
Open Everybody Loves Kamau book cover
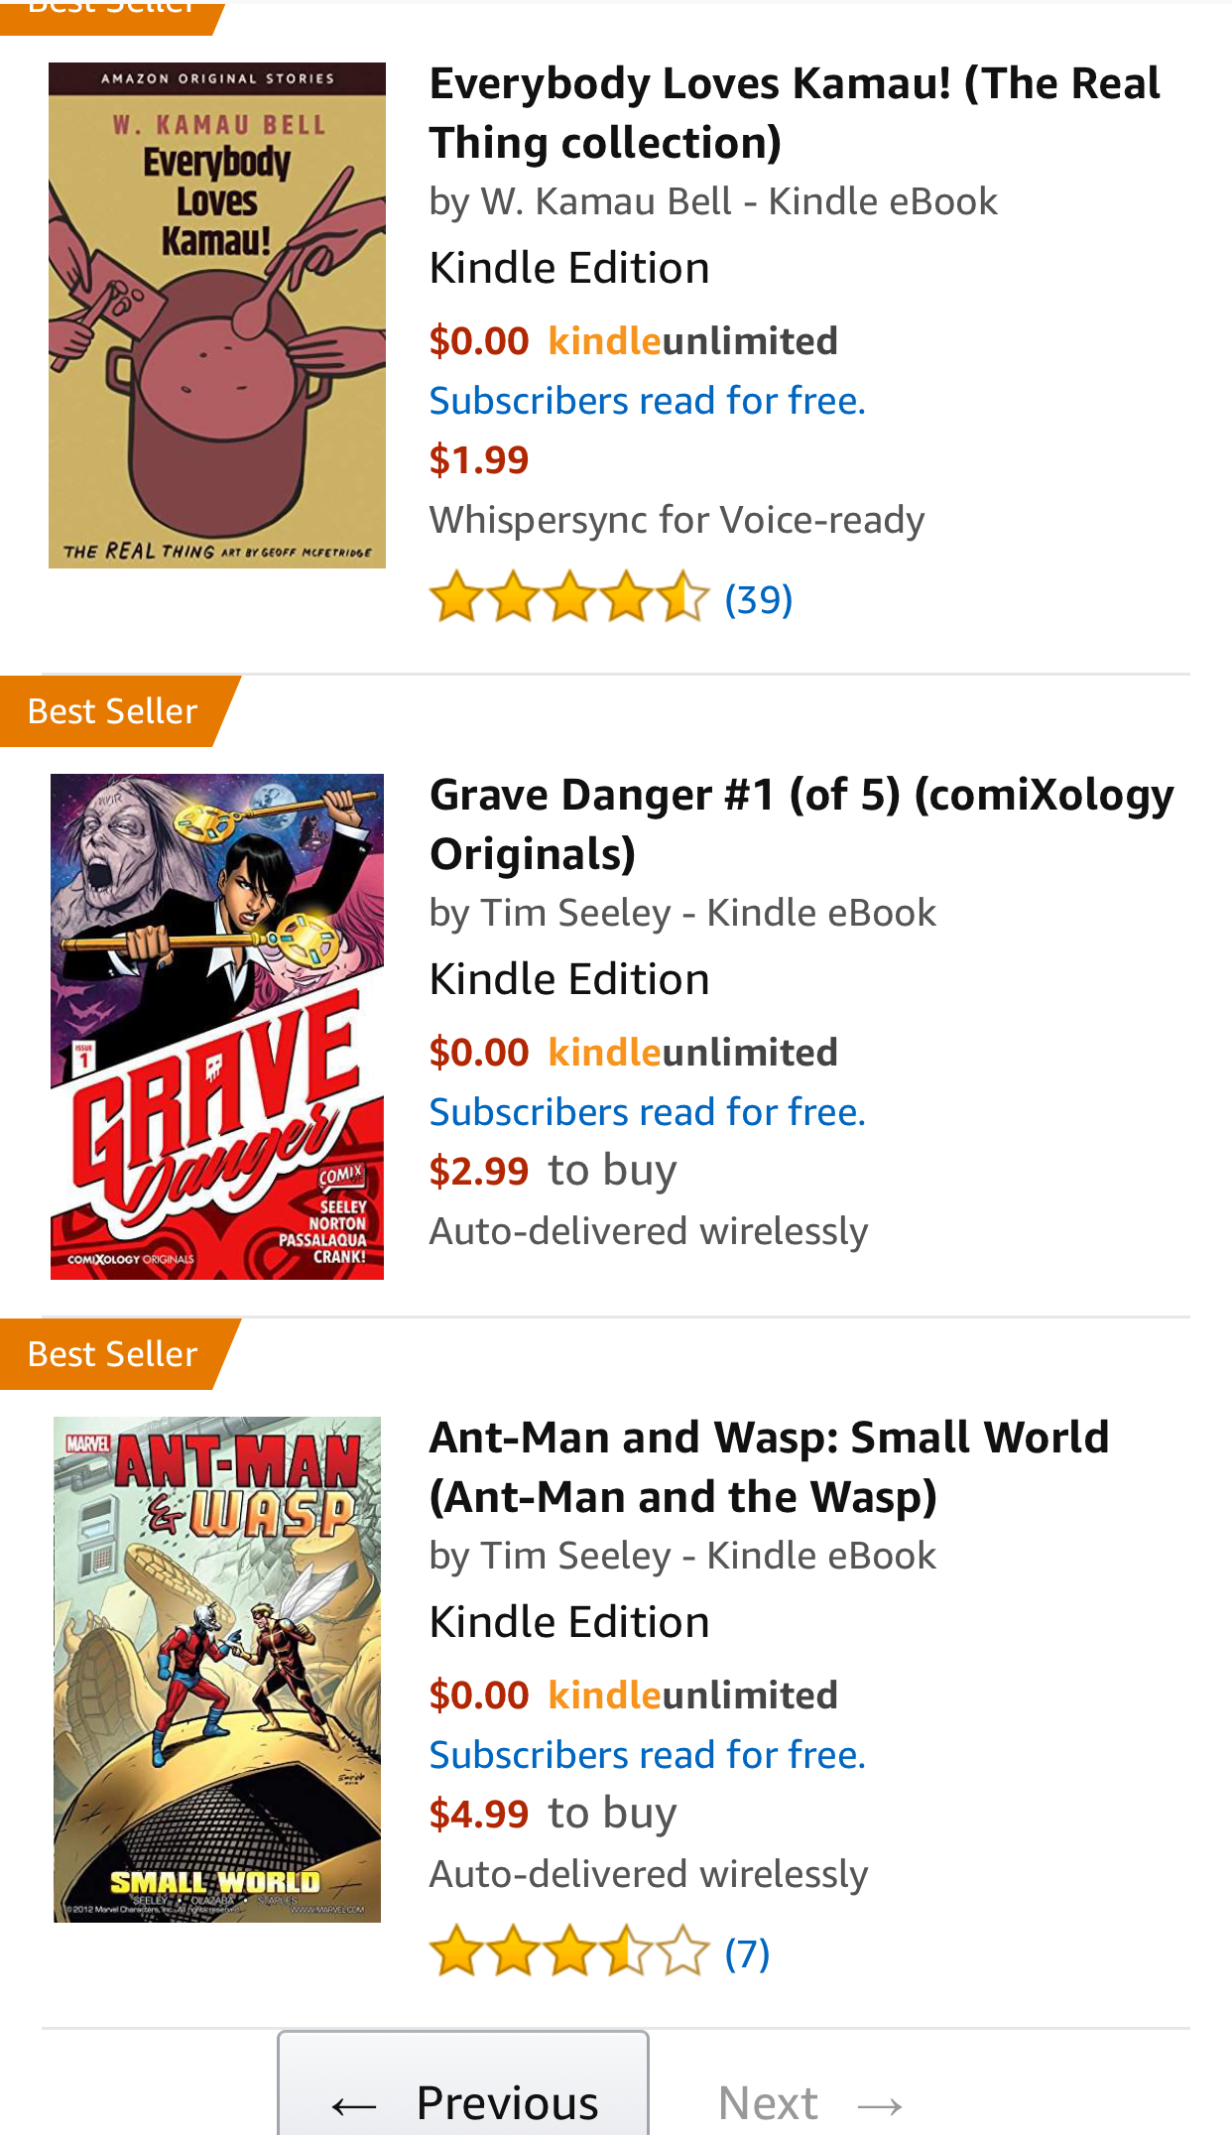coord(217,315)
